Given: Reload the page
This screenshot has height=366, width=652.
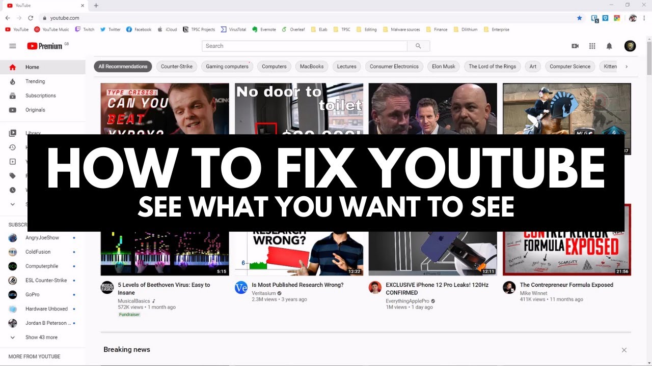Looking at the screenshot, I should pos(31,18).
